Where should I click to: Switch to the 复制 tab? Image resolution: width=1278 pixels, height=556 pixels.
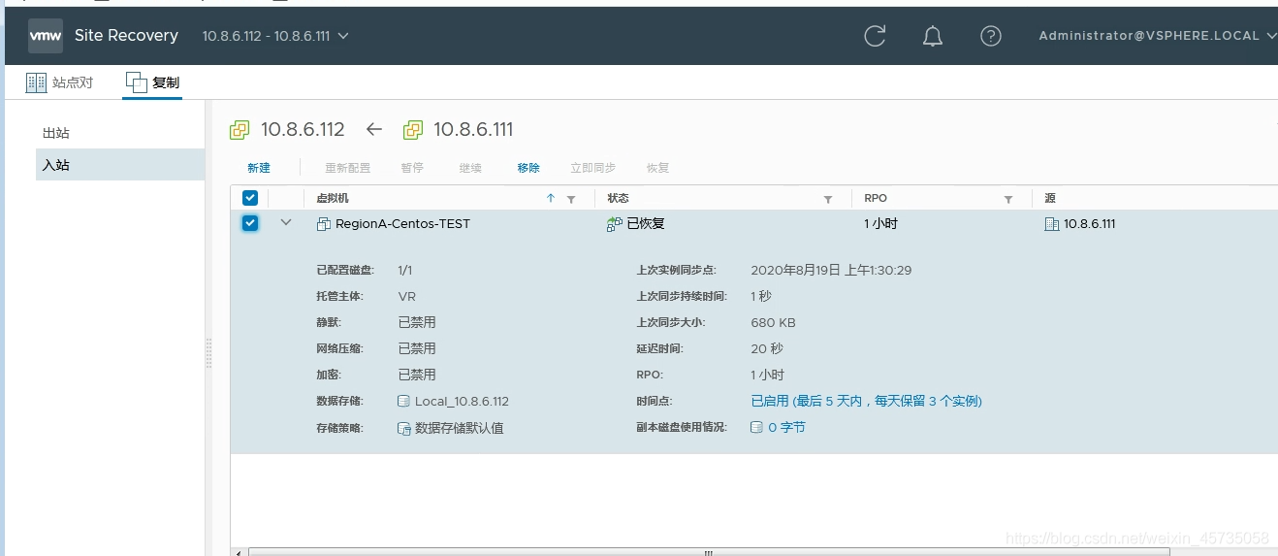[x=153, y=82]
